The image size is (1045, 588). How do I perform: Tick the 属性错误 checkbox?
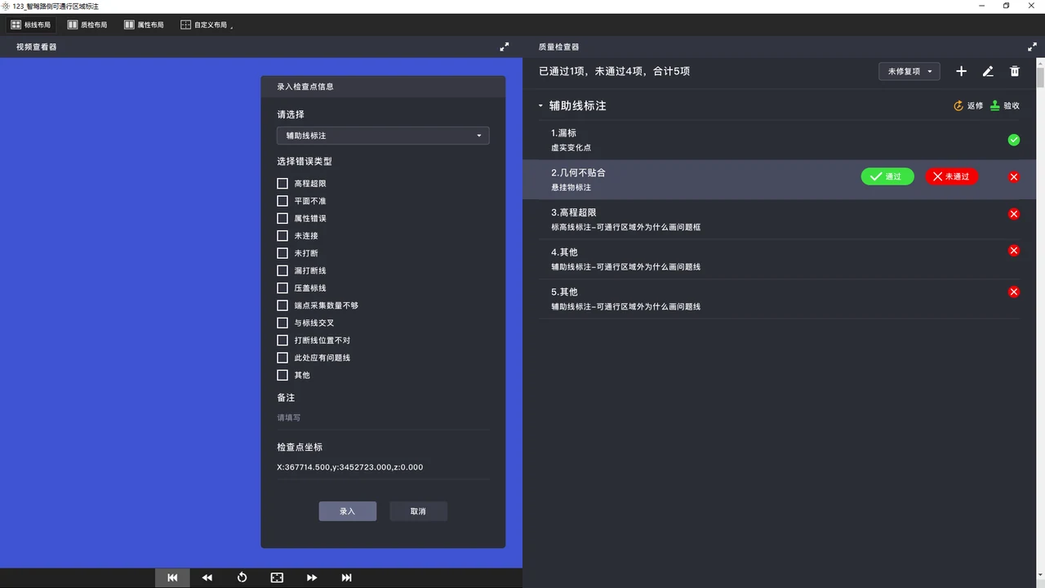[282, 218]
